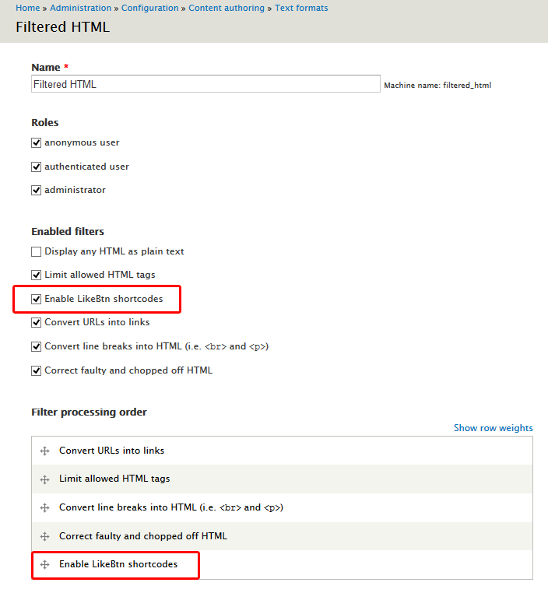548x593 pixels.
Task: Enable Display any HTML as plain text
Action: pyautogui.click(x=36, y=251)
